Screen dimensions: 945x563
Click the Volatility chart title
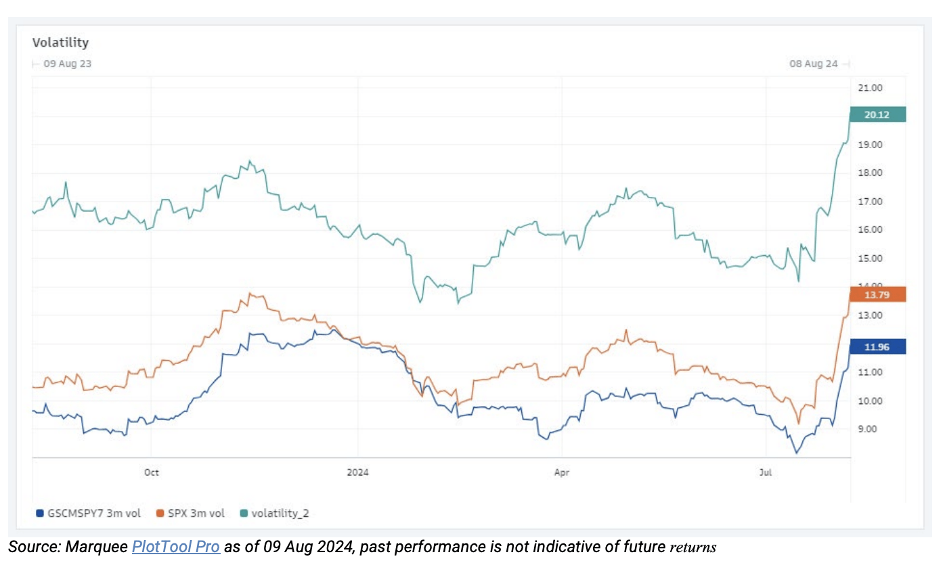60,43
